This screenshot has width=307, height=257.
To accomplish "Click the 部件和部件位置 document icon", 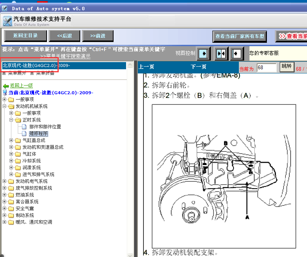I will pos(25,127).
